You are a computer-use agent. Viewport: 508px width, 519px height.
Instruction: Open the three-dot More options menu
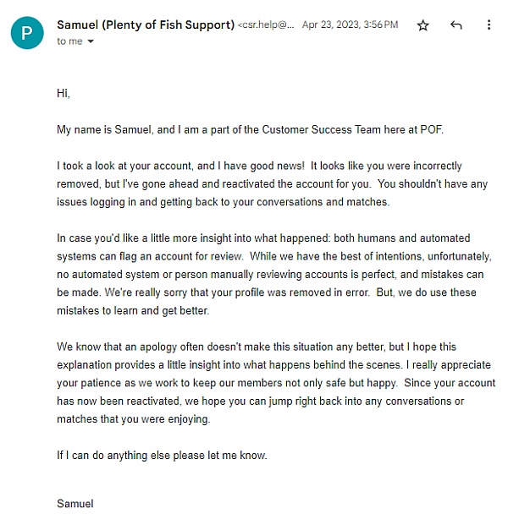(x=489, y=25)
